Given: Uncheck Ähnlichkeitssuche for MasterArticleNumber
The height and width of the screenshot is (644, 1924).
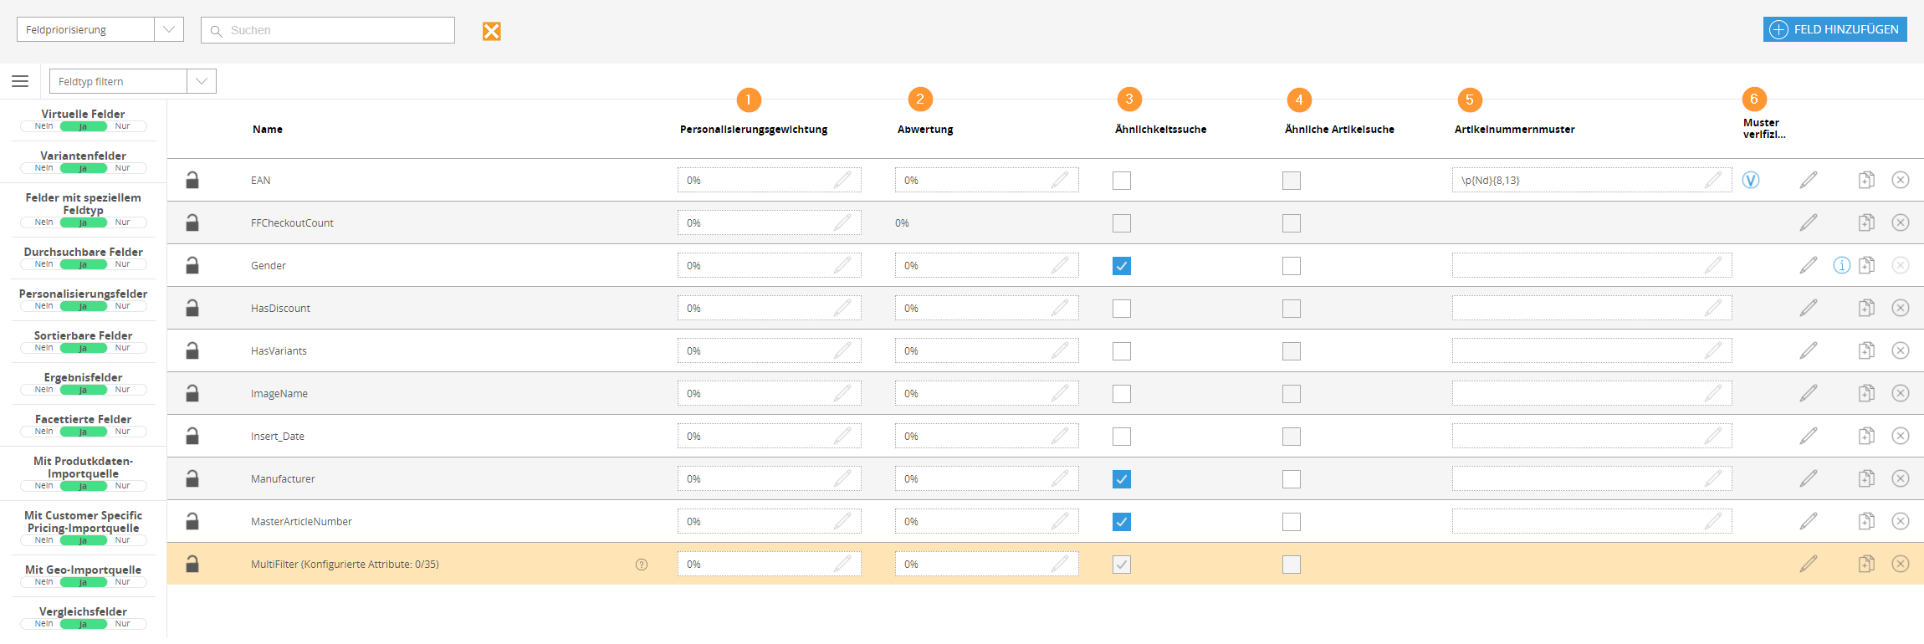Looking at the screenshot, I should coord(1122,522).
